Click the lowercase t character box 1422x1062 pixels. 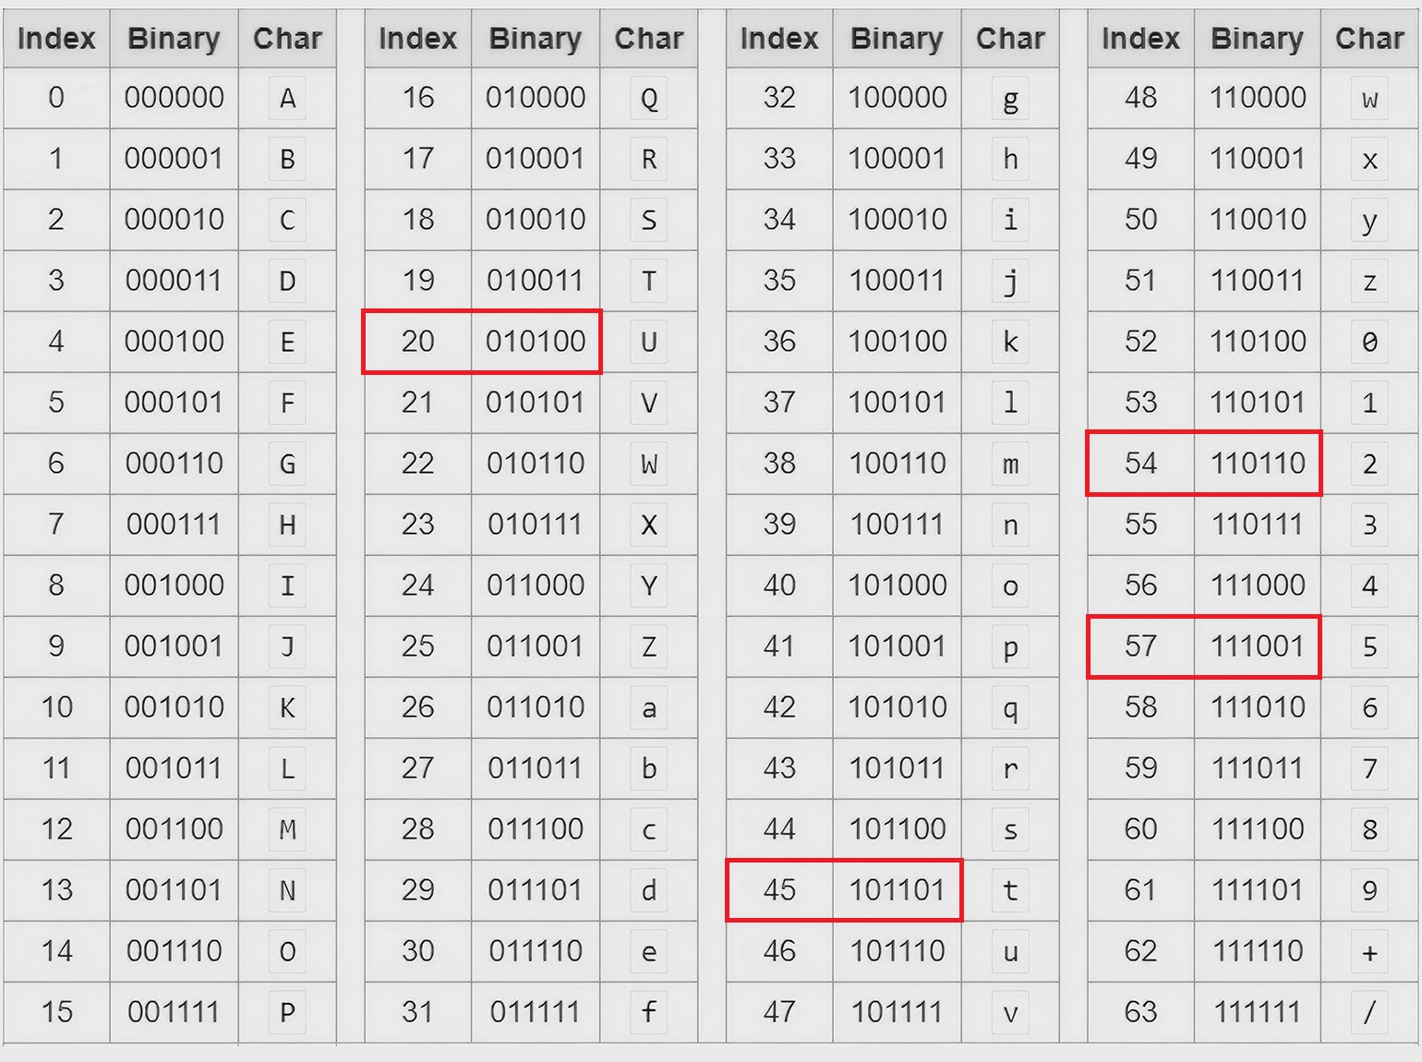click(1010, 891)
